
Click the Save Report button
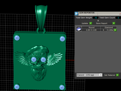point(104,23)
